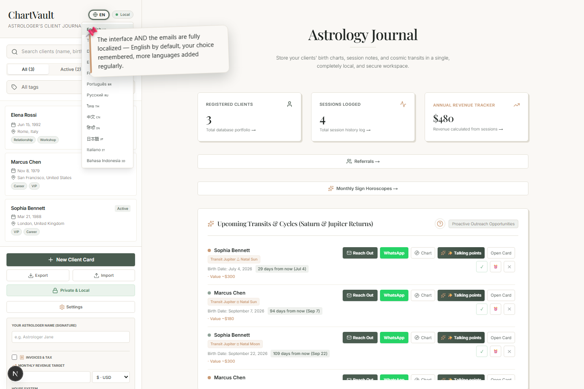Image resolution: width=584 pixels, height=389 pixels.
Task: Click the Local status indicator pill
Action: pyautogui.click(x=122, y=15)
